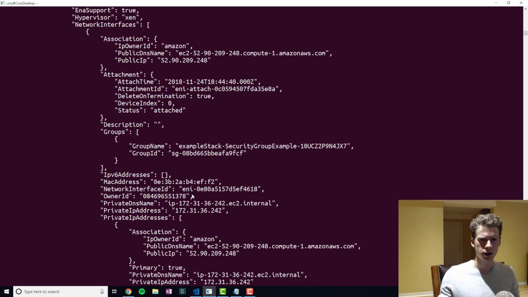Open the red Camtasia recorder taskbar icon
Screen dimensions: 528x297
pyautogui.click(x=250, y=292)
